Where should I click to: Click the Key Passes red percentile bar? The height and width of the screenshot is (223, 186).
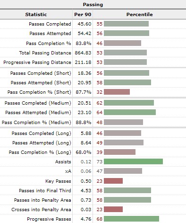113,181
